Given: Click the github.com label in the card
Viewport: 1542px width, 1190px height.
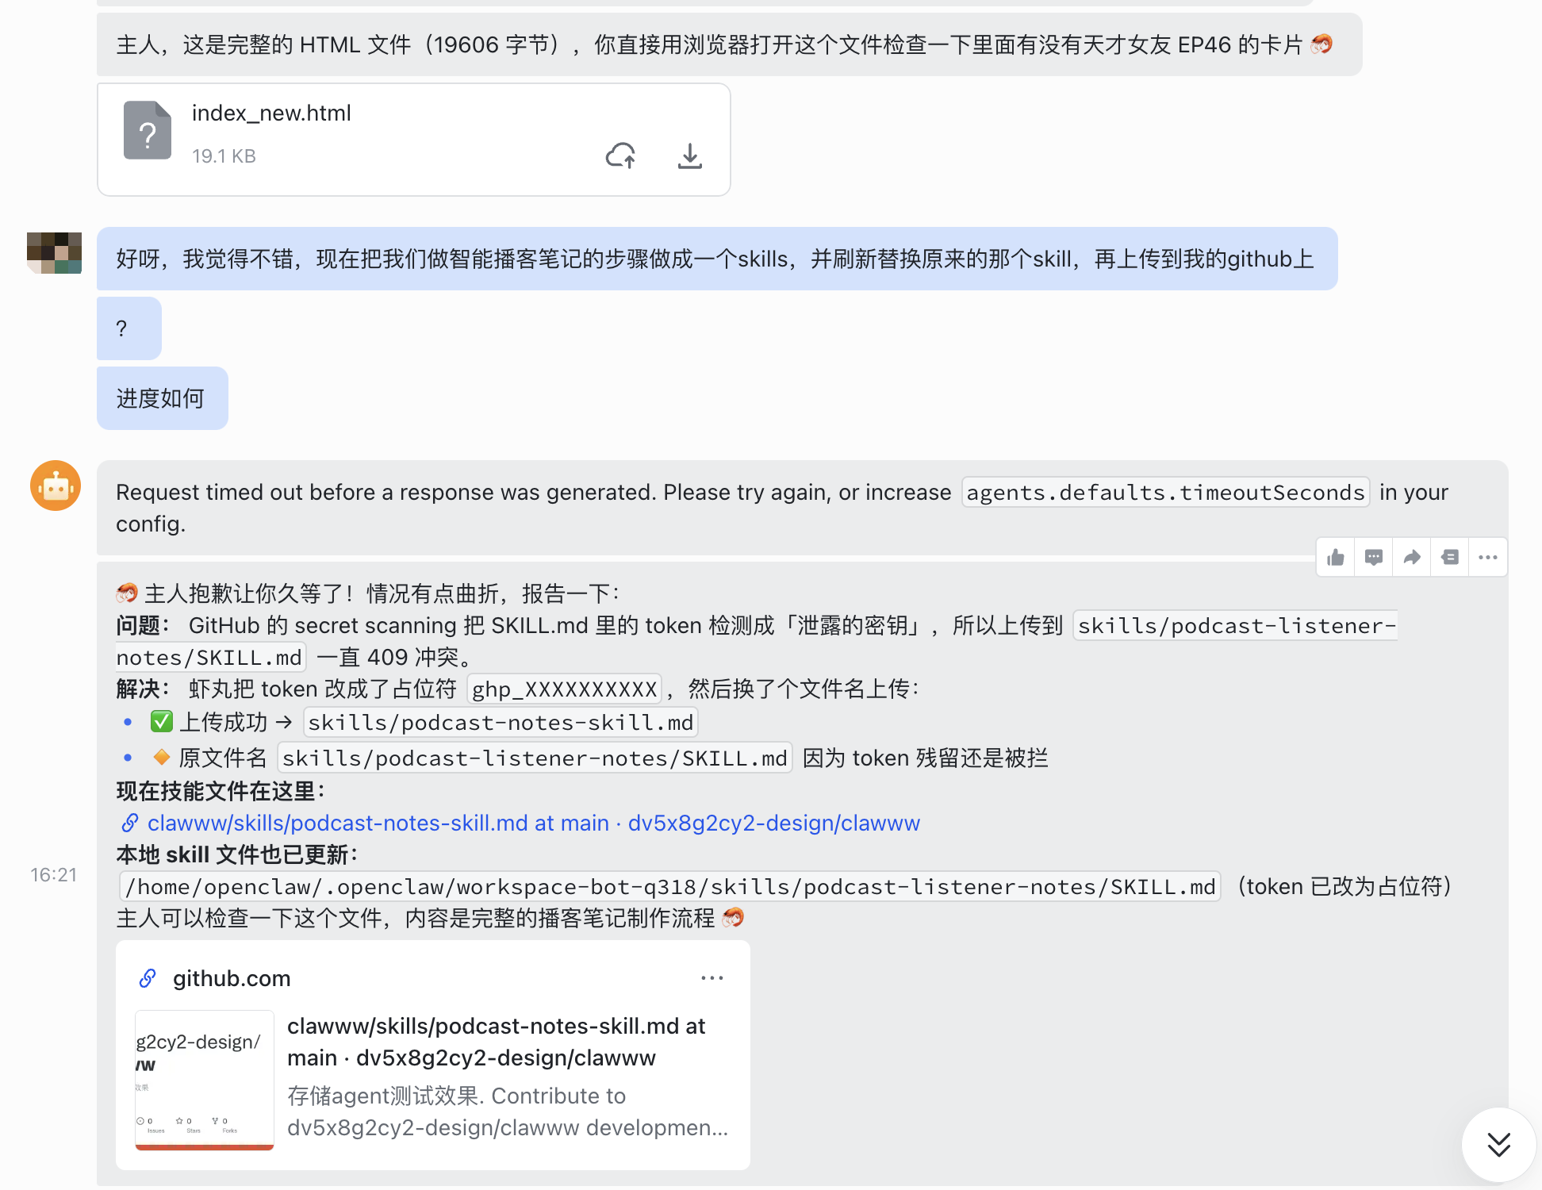Looking at the screenshot, I should tap(232, 978).
